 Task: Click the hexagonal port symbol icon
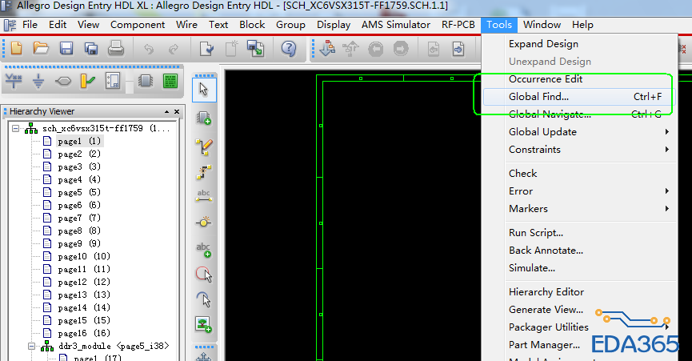tap(63, 82)
